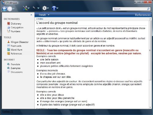Screen dimensions: 153x115
Task: Click the forward navigation arrow button
Action: (10, 9)
